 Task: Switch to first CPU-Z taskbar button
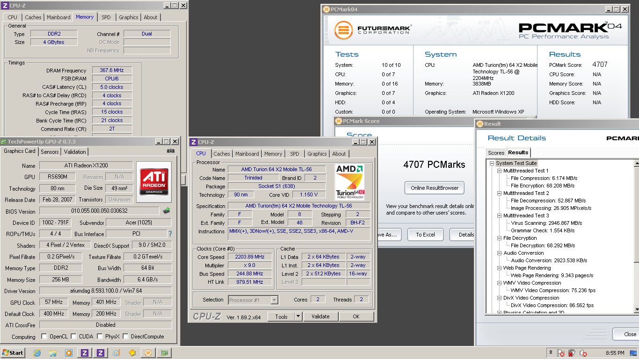coord(85,353)
